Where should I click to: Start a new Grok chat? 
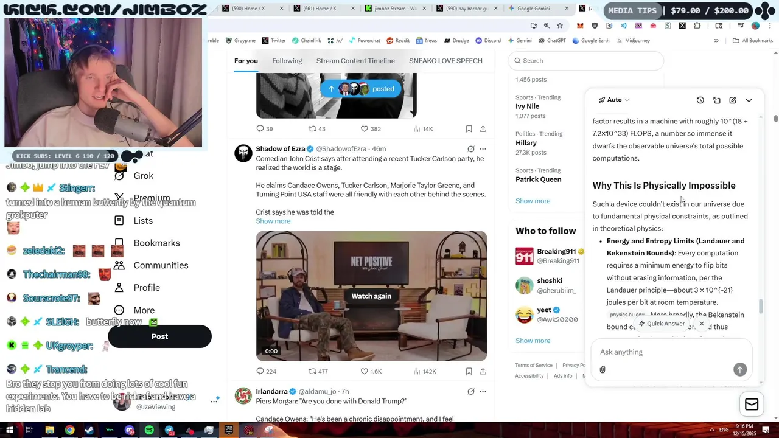click(x=733, y=100)
